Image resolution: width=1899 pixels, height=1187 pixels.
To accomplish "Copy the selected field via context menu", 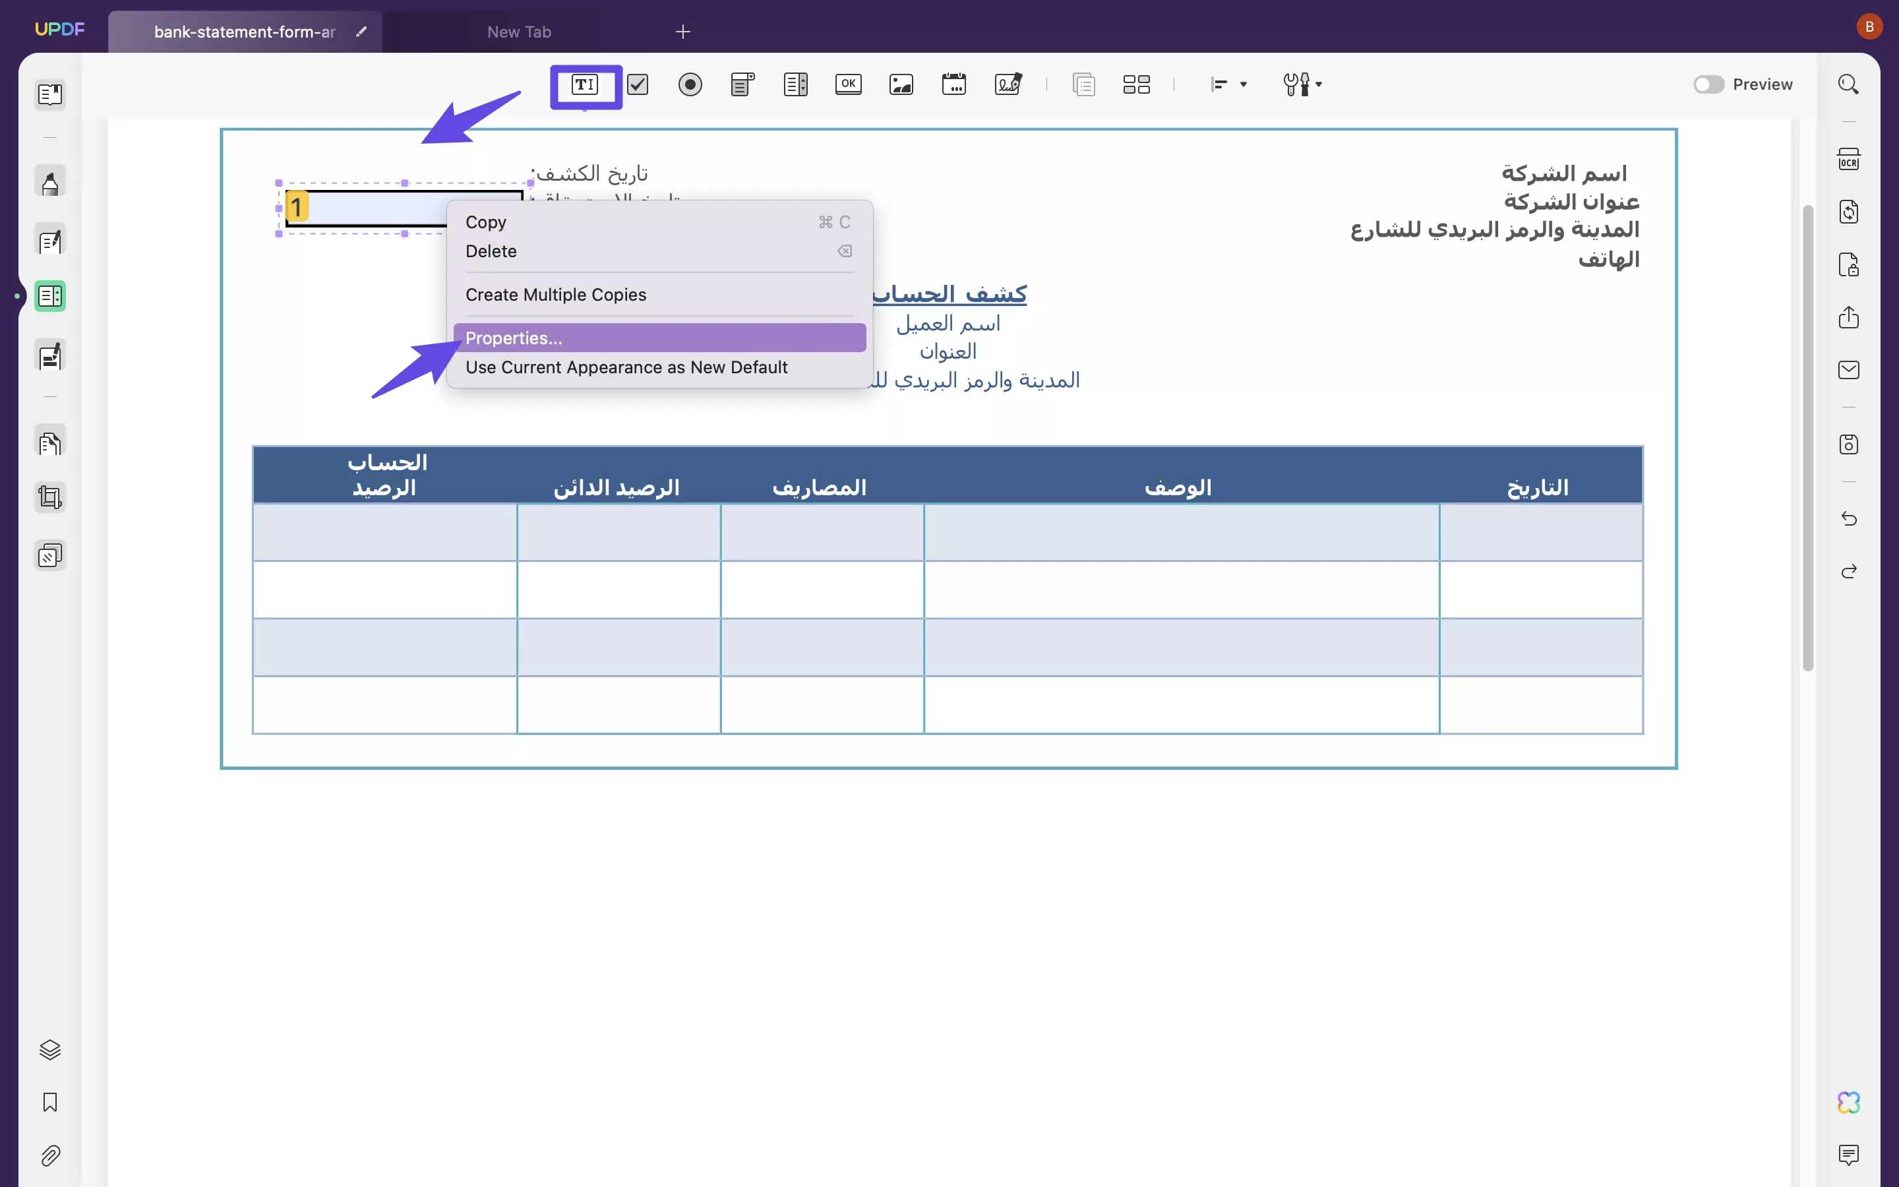I will (486, 222).
